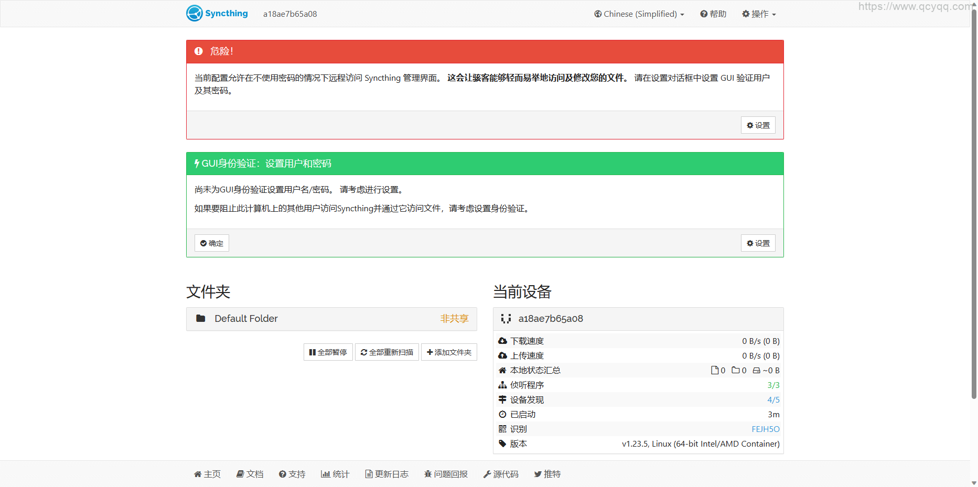Rescan all folders with 全部重新扫描
This screenshot has height=487, width=978.
point(386,352)
